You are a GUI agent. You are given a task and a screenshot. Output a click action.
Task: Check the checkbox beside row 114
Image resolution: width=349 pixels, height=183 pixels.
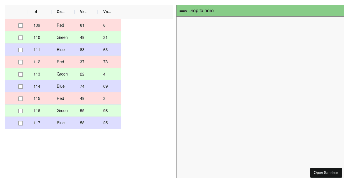(x=21, y=86)
